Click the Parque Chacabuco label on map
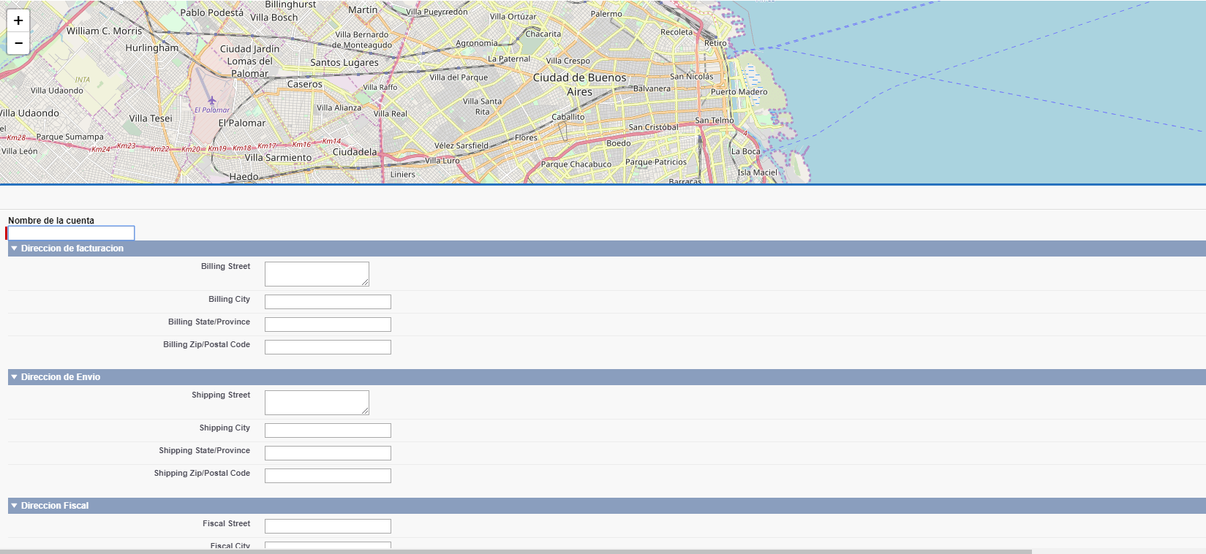The image size is (1206, 554). 576,164
